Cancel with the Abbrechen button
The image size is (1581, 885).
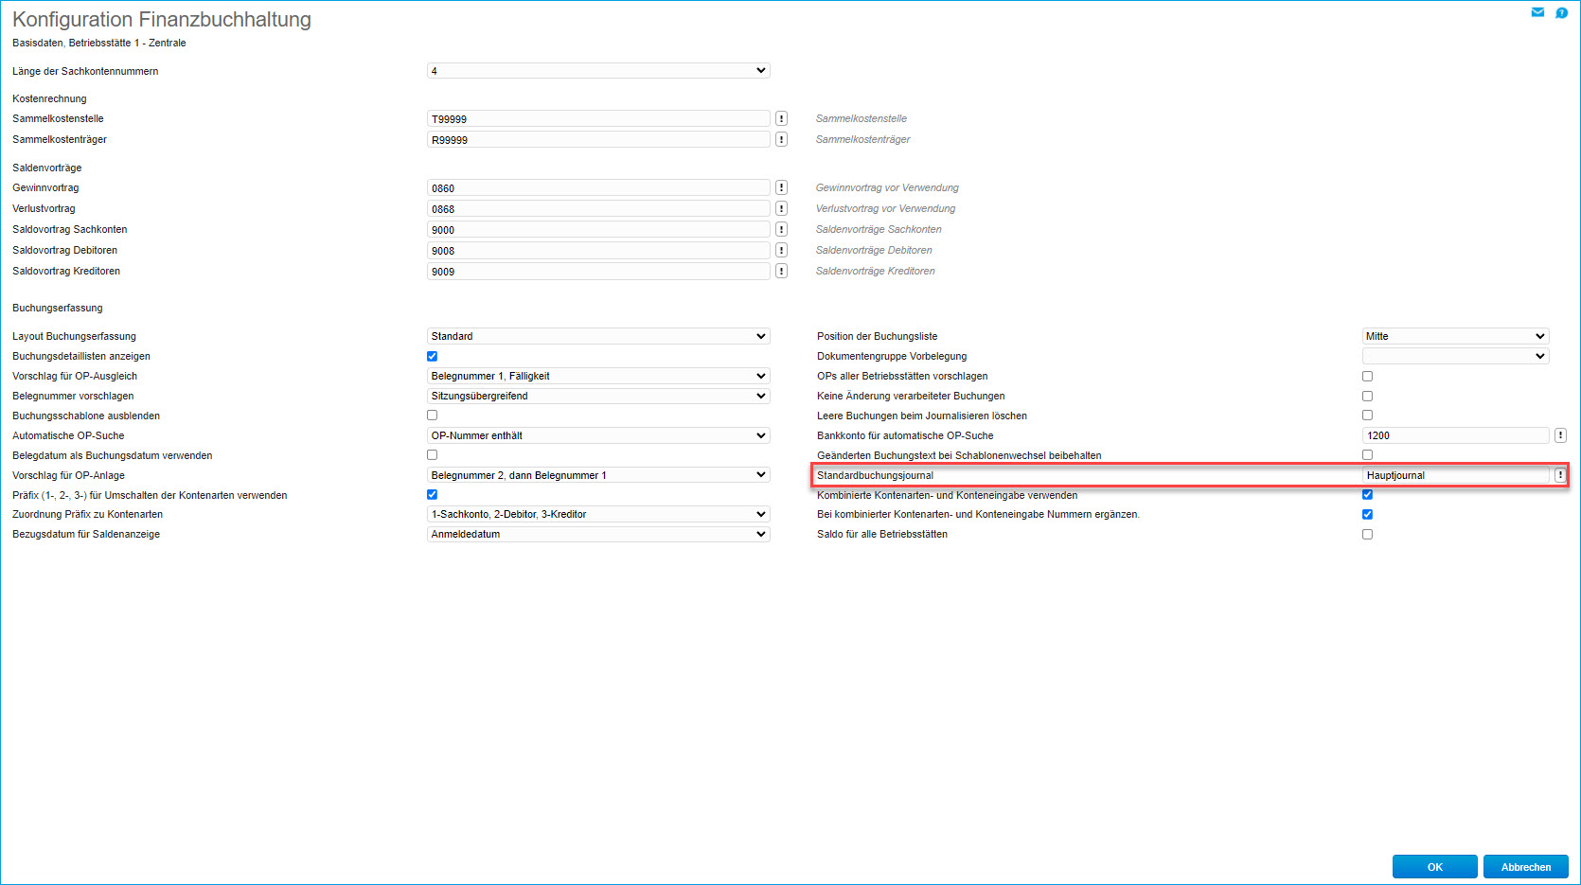pyautogui.click(x=1526, y=867)
